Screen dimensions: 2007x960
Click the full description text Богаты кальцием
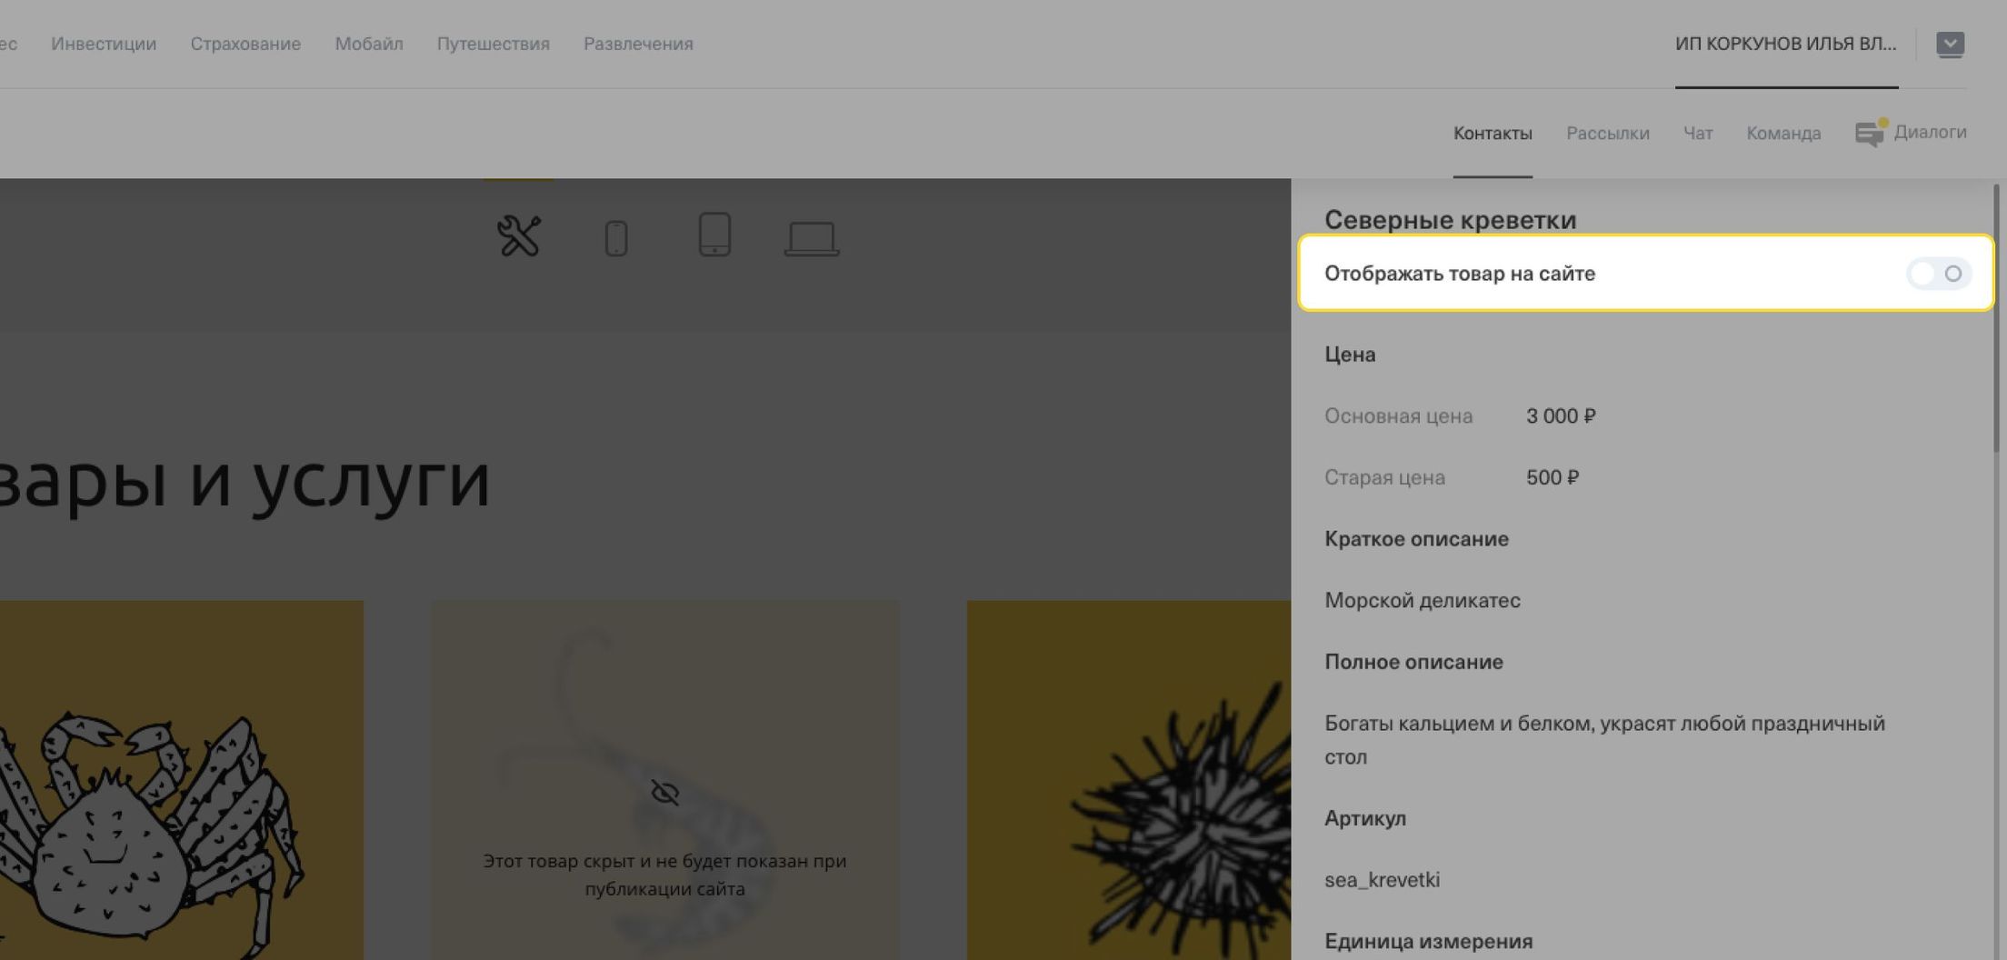1604,740
